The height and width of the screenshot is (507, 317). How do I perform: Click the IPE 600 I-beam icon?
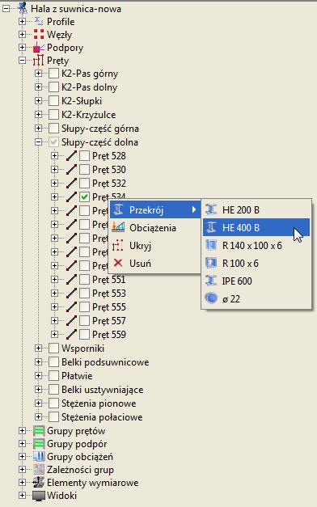[211, 281]
